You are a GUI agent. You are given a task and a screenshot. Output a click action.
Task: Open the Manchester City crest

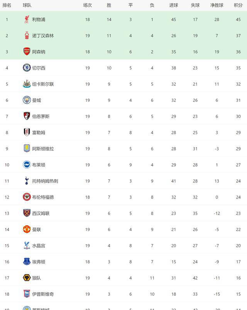27,100
